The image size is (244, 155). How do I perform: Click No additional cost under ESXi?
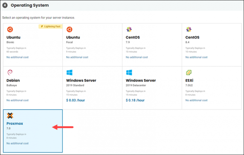(x=196, y=100)
